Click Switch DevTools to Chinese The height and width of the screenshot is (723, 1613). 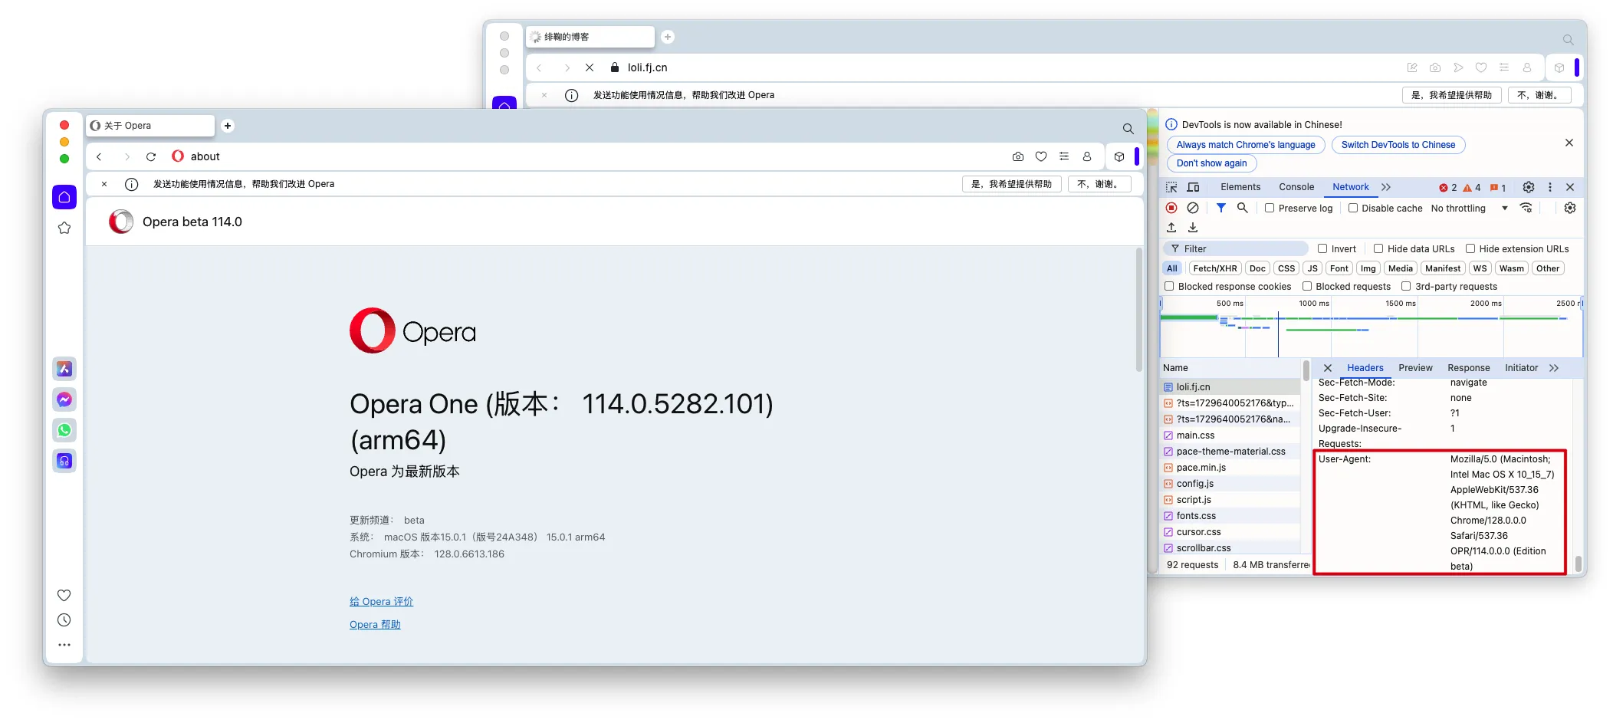click(1398, 145)
